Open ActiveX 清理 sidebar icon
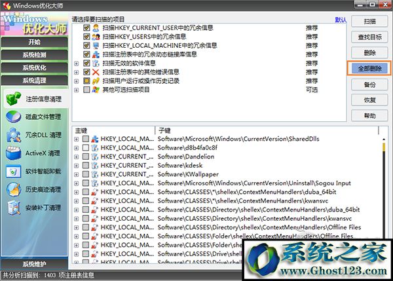The height and width of the screenshot is (281, 393). [x=13, y=153]
